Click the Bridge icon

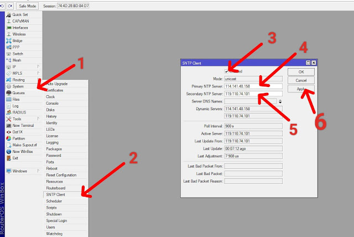click(x=9, y=41)
